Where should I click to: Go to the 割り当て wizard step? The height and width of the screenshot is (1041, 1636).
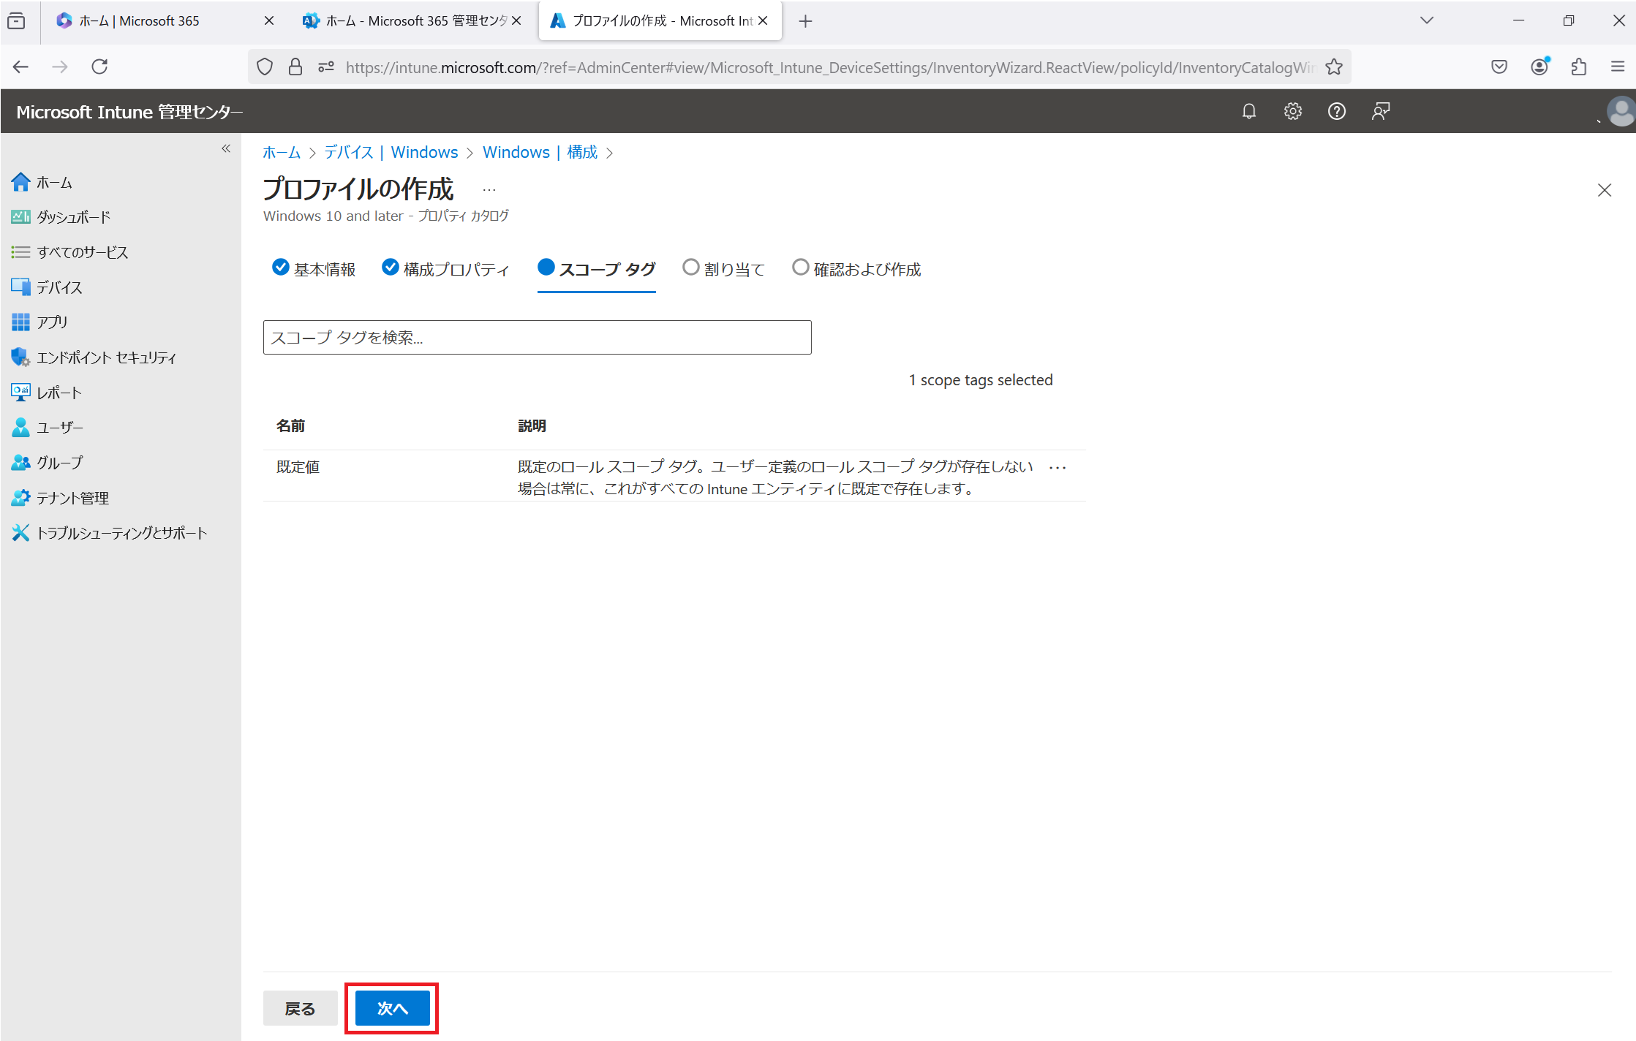tap(723, 269)
